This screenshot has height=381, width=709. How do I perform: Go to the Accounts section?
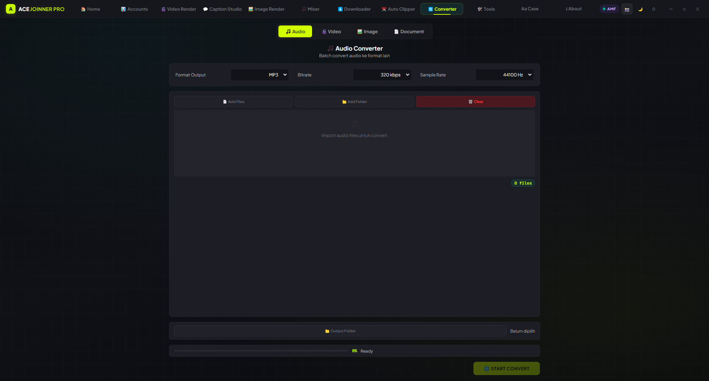click(x=134, y=9)
